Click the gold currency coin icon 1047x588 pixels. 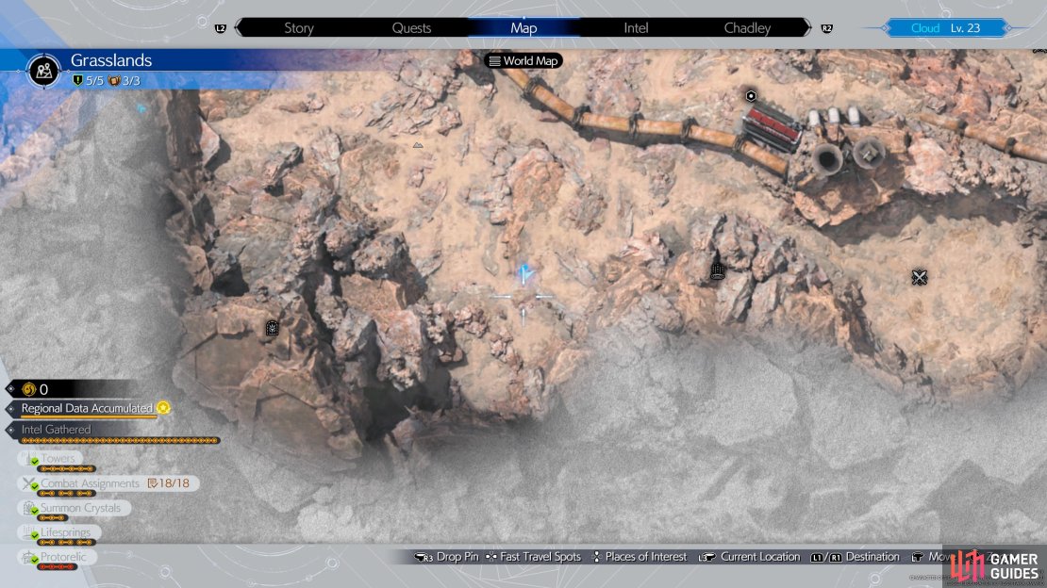(x=28, y=389)
